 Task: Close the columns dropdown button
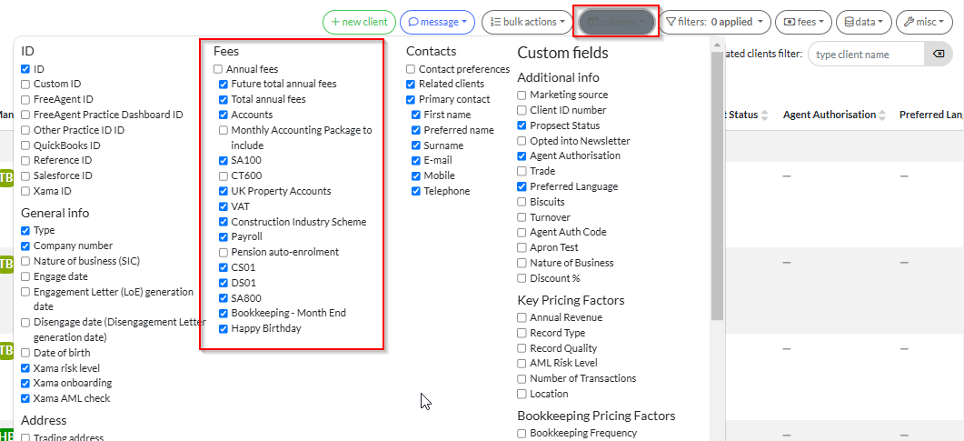pos(615,22)
